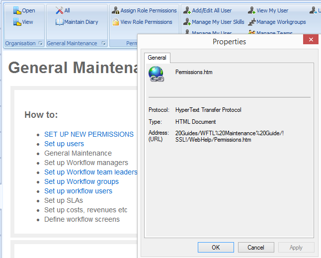Follow the Set up users link
The width and height of the screenshot is (321, 258).
tap(64, 144)
